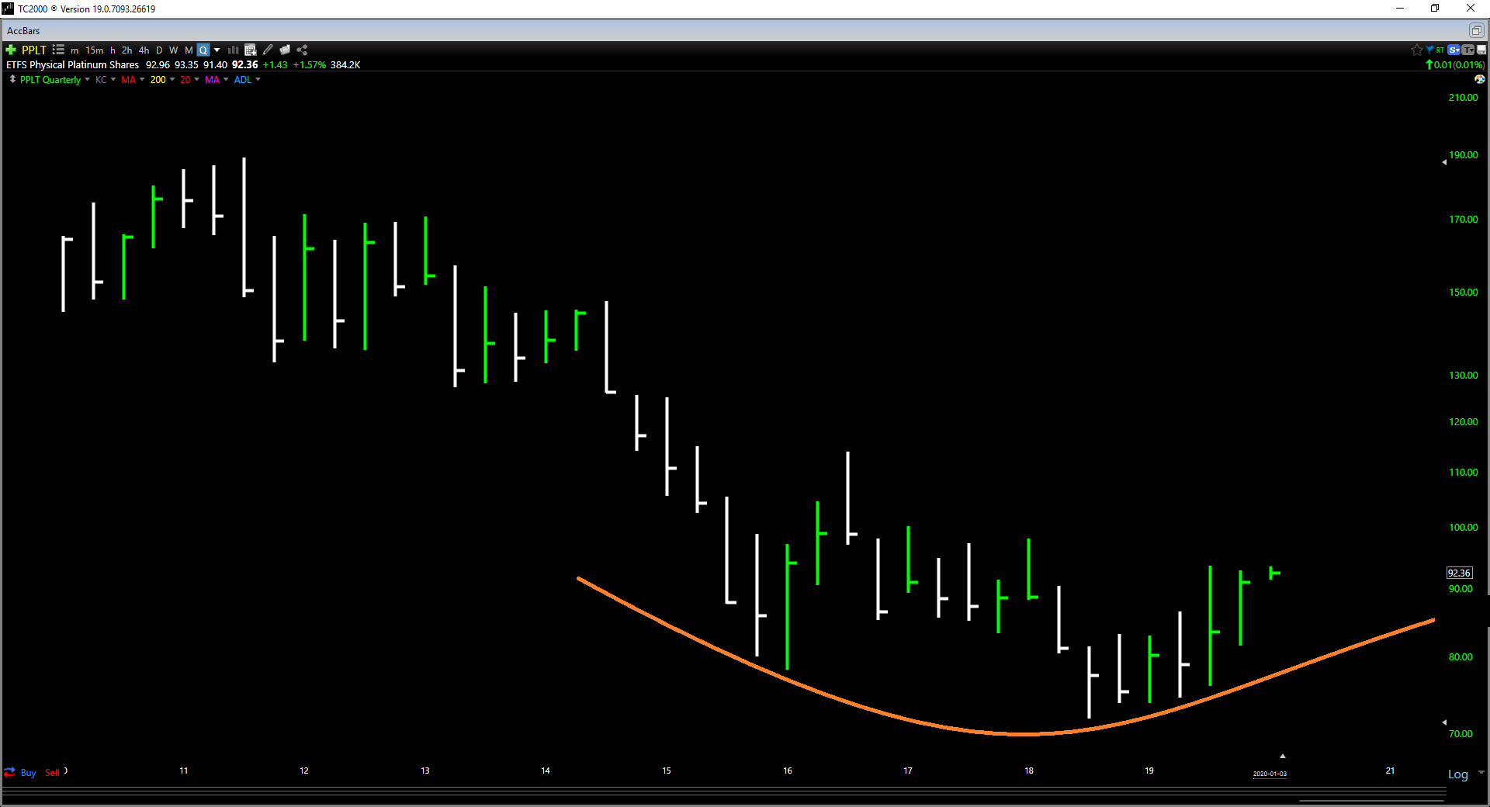
Task: Click the 100.00 price axis label
Action: [x=1463, y=528]
